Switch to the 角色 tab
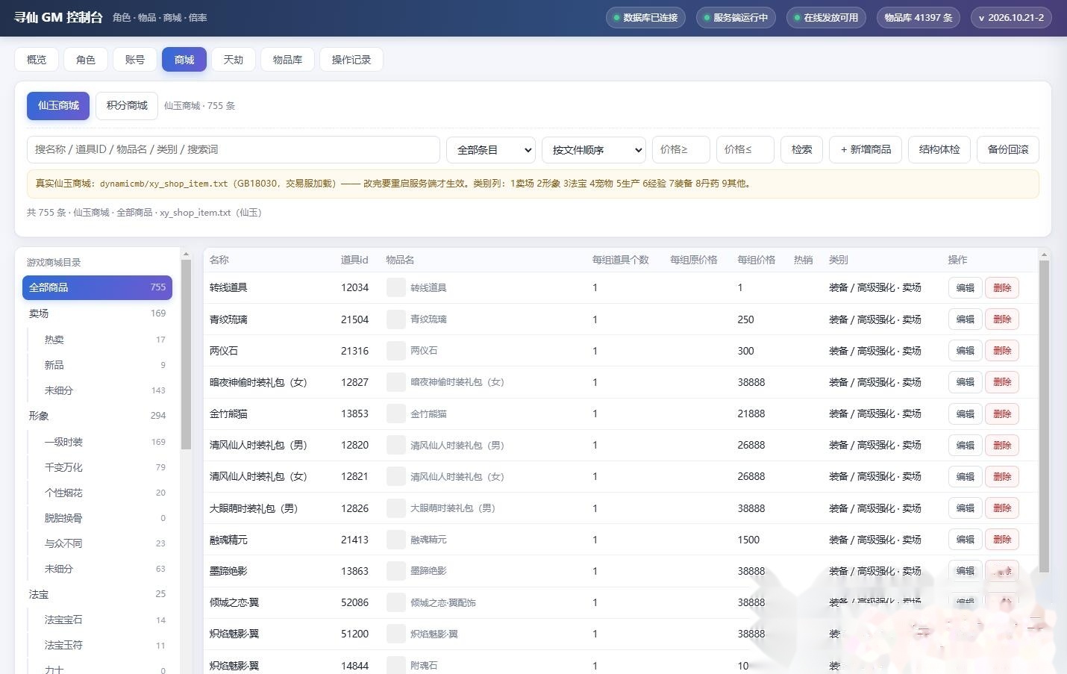The image size is (1067, 674). [86, 60]
